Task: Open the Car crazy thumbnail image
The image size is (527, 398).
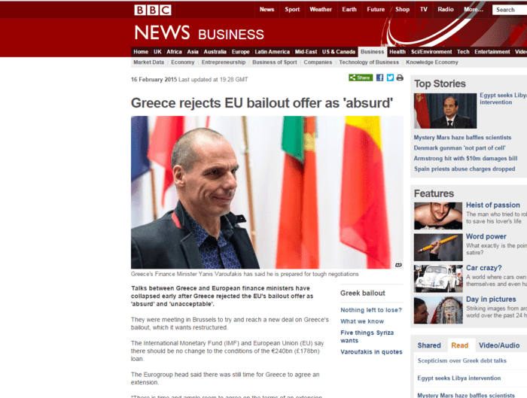Action: click(x=438, y=279)
